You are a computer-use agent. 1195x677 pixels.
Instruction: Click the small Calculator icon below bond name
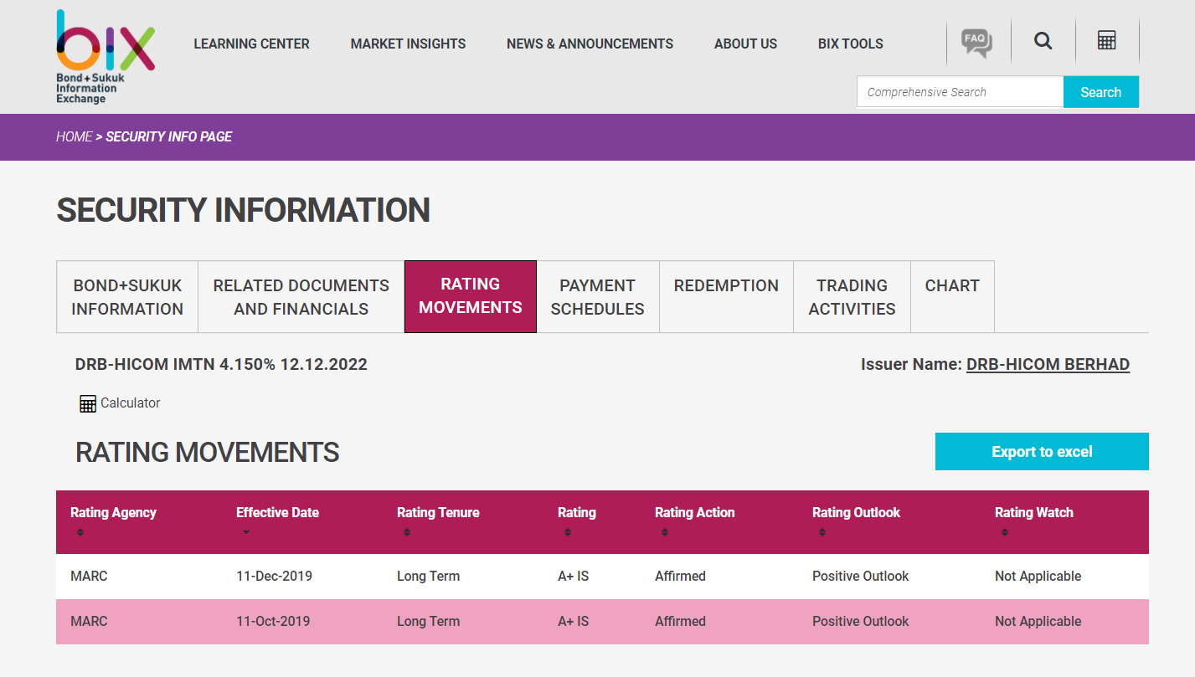[88, 403]
